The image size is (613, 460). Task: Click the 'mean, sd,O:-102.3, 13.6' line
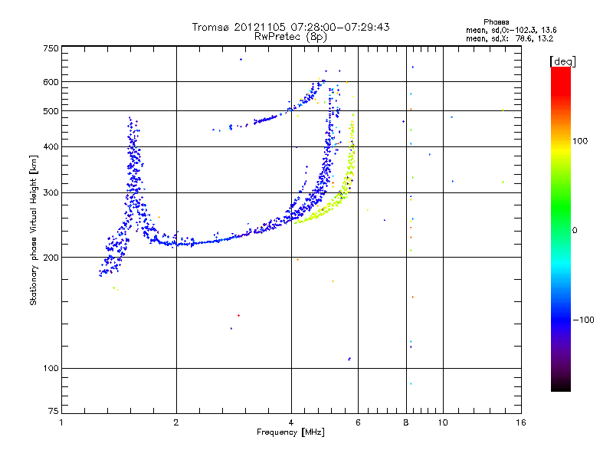[511, 31]
